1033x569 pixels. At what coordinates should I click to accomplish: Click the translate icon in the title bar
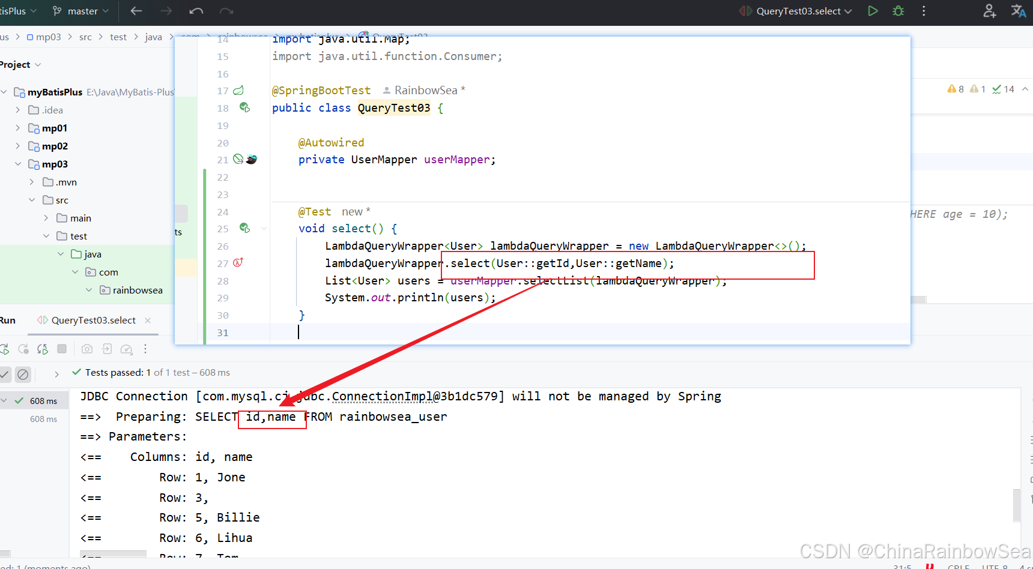[x=1019, y=11]
